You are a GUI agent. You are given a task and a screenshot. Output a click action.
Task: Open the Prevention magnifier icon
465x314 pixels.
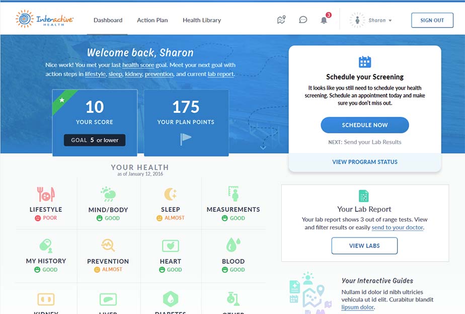108,246
